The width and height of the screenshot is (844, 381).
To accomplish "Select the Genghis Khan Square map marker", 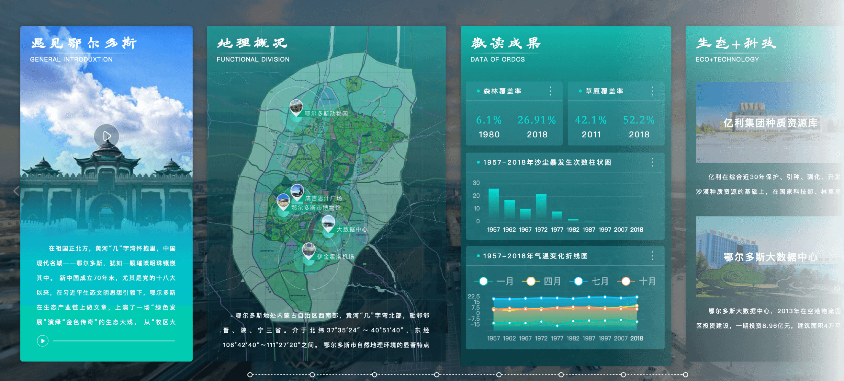I will (297, 191).
